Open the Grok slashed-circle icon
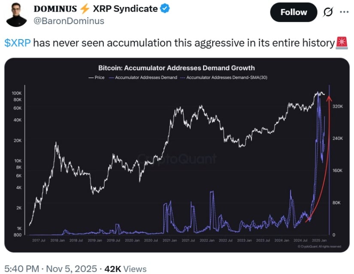Screen dimensions: 354x274 (327, 12)
